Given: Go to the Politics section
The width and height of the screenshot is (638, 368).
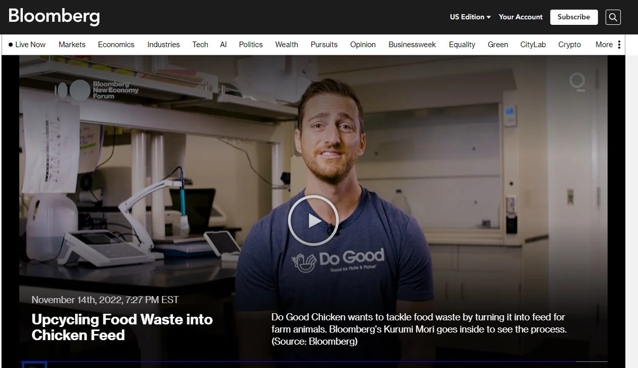Looking at the screenshot, I should [251, 45].
